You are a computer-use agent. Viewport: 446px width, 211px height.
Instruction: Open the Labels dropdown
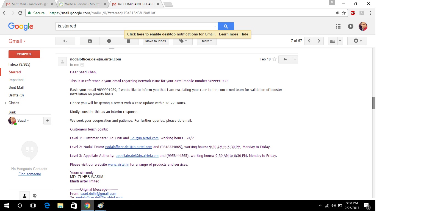coord(182,41)
